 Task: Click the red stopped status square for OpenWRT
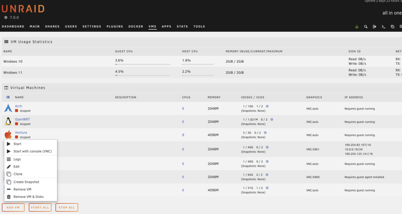click(x=16, y=123)
